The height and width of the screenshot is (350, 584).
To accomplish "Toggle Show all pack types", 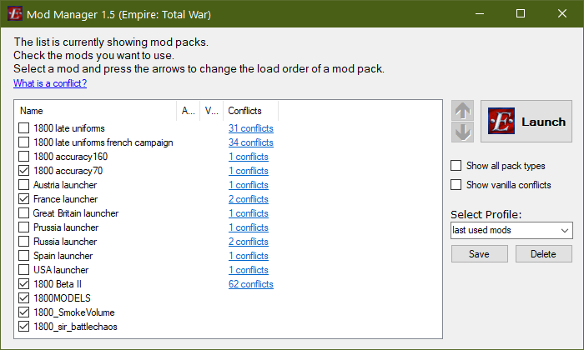I will pyautogui.click(x=456, y=165).
